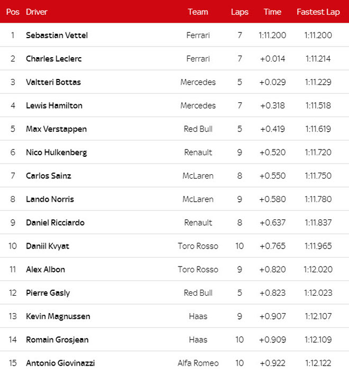Click the Driver column header
Viewport: 349px width, 373px height.
(x=36, y=12)
